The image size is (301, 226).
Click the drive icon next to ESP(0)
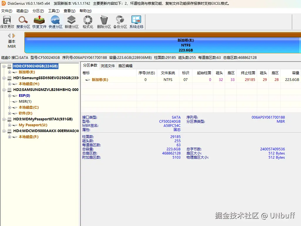(15, 96)
